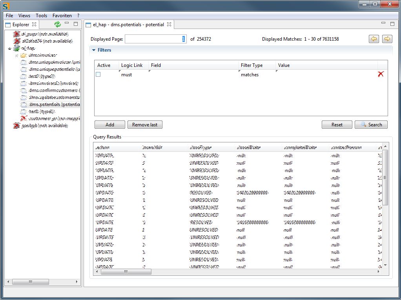Maximize the application window
The image size is (401, 300).
375,4
